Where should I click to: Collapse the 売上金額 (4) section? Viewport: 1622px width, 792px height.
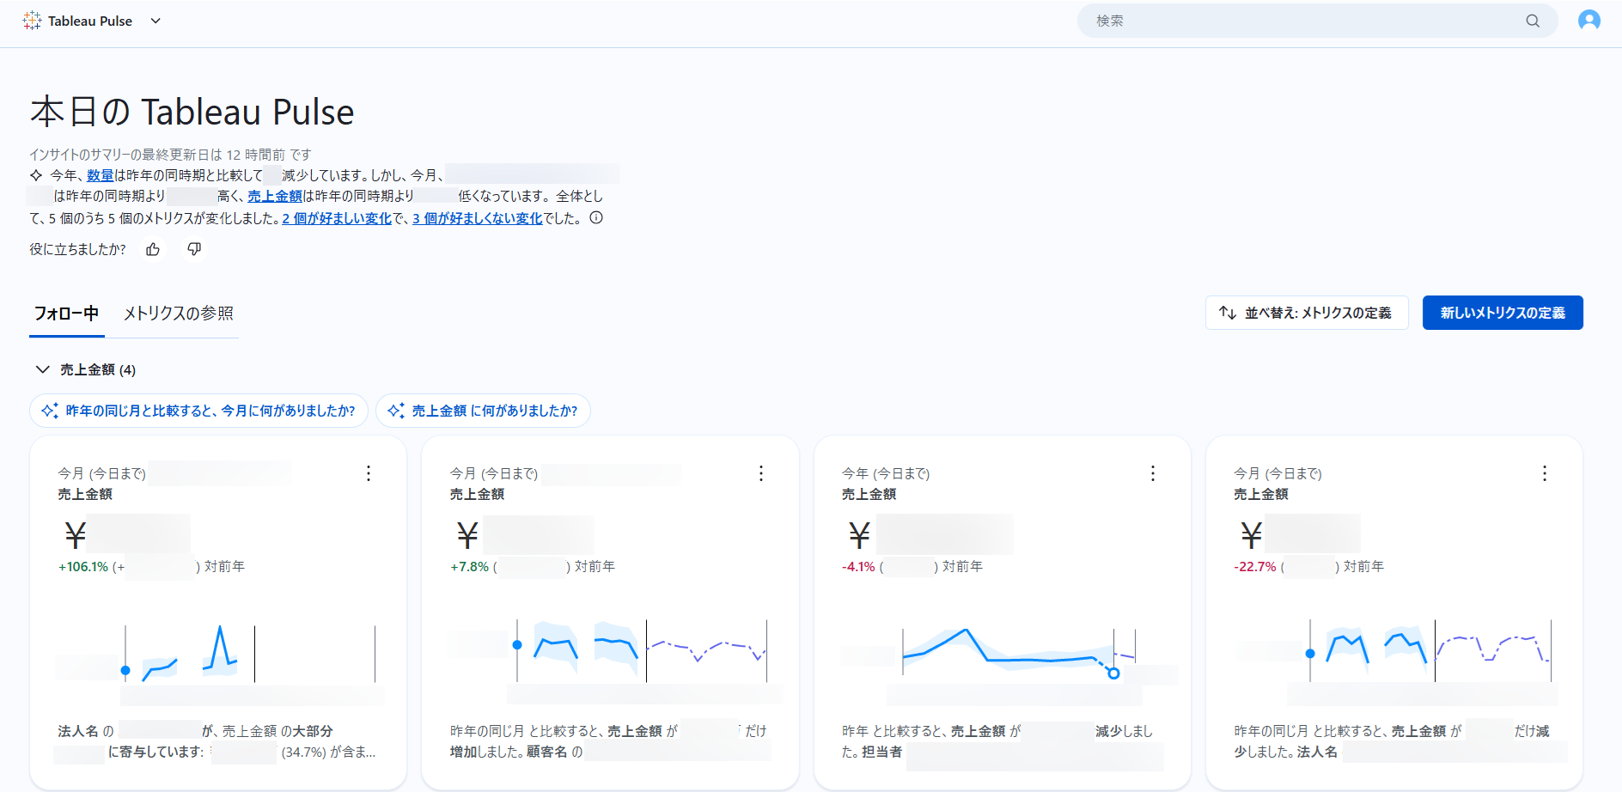tap(42, 369)
